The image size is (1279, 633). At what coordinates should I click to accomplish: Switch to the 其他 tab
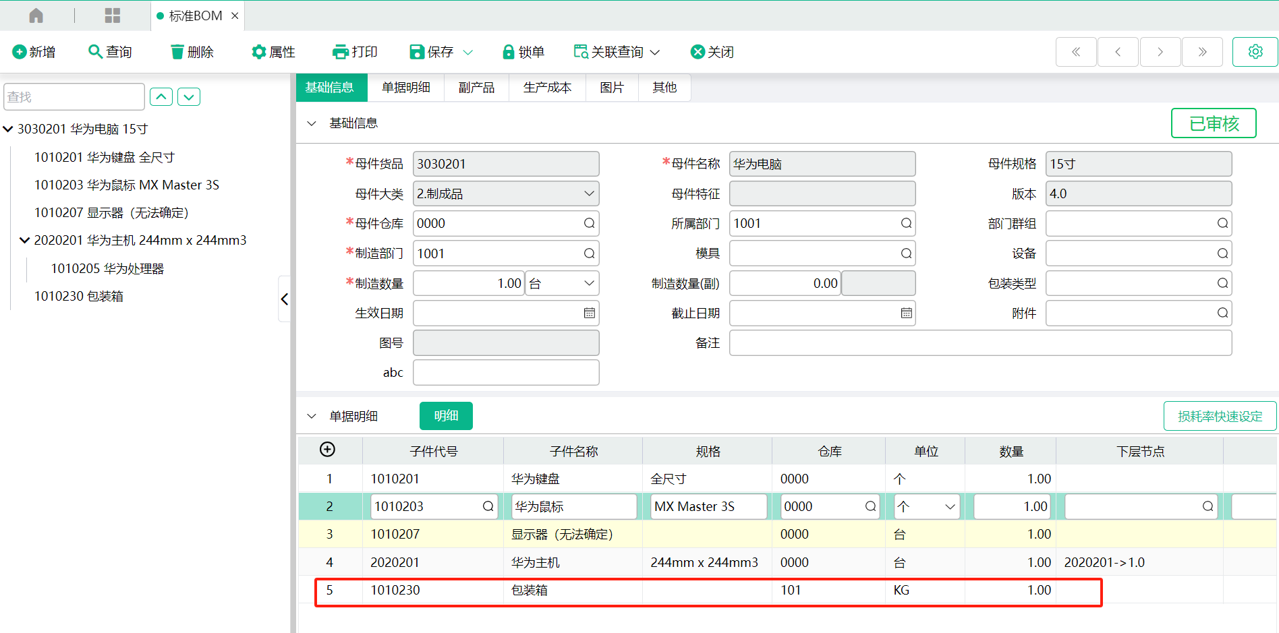(x=664, y=87)
